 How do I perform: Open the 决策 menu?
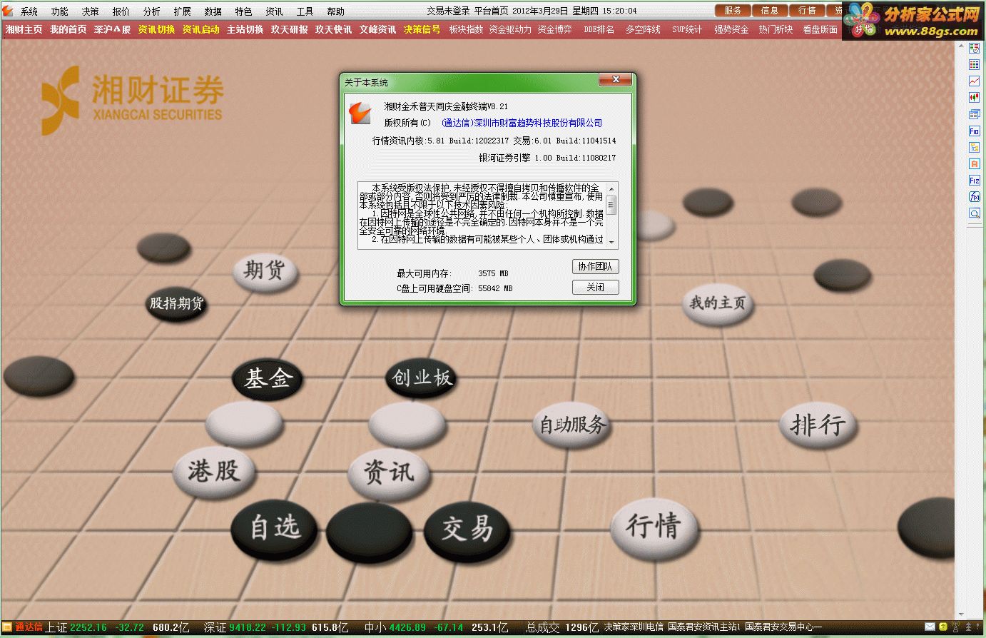(x=91, y=11)
